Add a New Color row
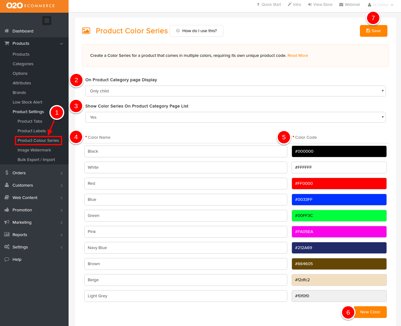Screen dimensions: 401x326 tap(370, 312)
